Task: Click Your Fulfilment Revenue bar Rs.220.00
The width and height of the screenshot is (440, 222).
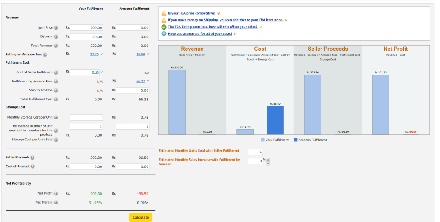Action: click(177, 102)
